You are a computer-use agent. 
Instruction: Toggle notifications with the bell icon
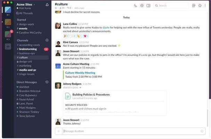(x=47, y=5)
